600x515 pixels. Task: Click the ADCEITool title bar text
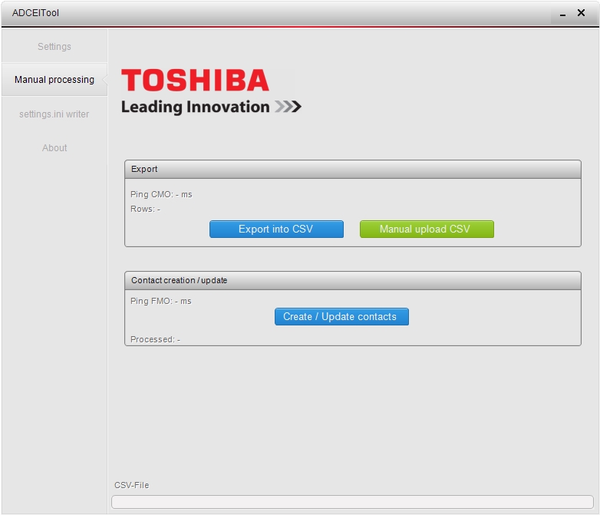click(35, 13)
